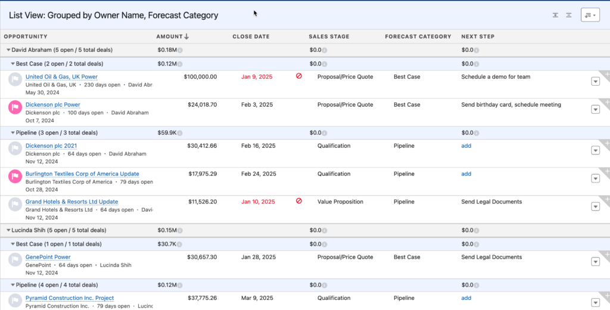610x310 pixels.
Task: Open the Pyramid Construction Inc. Project link
Action: pos(70,298)
